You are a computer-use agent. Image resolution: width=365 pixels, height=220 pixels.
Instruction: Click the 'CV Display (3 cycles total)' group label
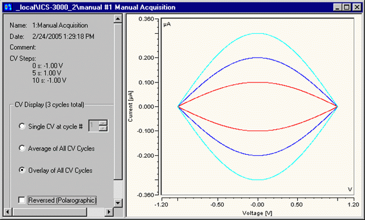(x=49, y=105)
